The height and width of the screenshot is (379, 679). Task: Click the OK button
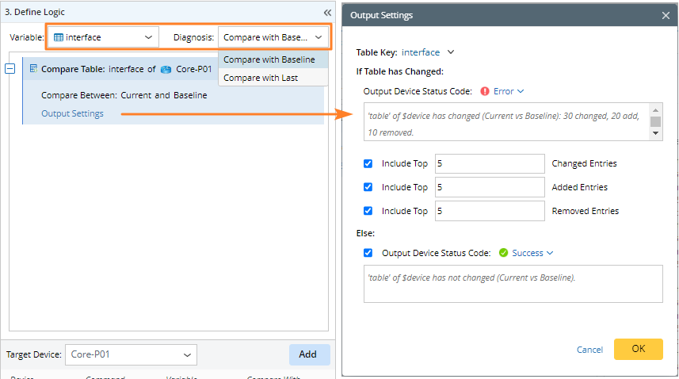tap(638, 349)
